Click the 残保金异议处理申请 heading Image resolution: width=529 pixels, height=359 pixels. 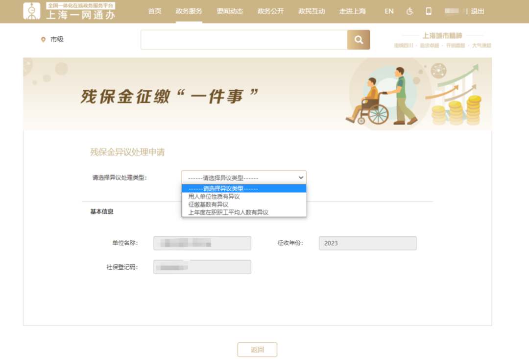(x=127, y=153)
